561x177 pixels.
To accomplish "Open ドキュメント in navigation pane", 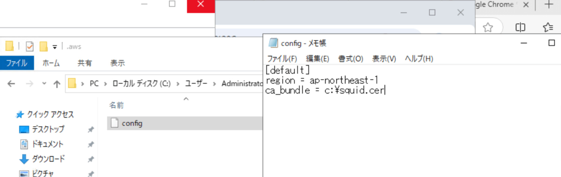I will click(47, 144).
